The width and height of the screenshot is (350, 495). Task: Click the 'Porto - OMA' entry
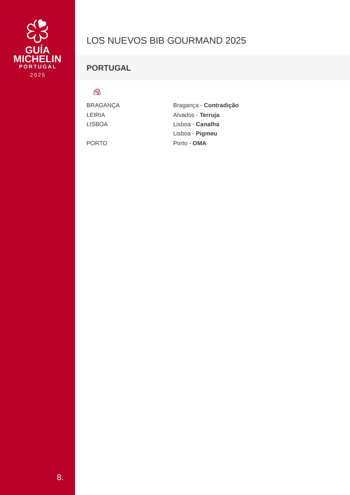tap(189, 143)
